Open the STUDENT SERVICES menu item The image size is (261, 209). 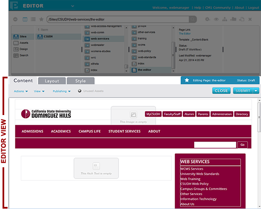tap(125, 131)
